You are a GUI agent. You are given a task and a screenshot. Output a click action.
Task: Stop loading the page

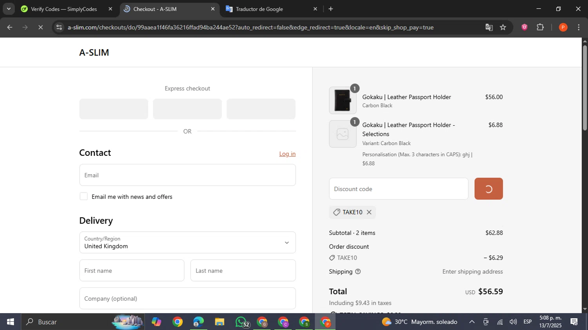click(40, 27)
